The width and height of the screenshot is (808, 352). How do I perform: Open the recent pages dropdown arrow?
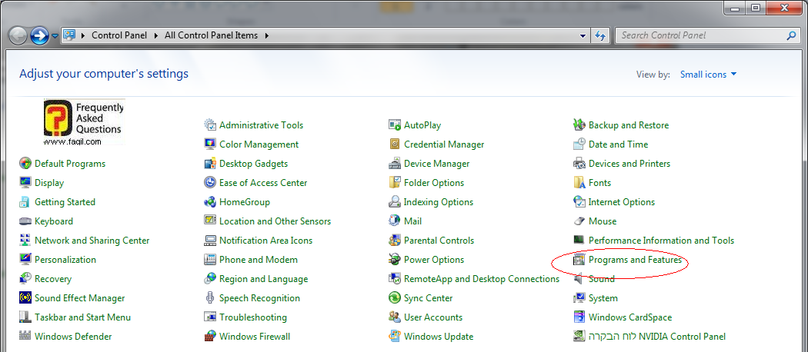tap(55, 35)
